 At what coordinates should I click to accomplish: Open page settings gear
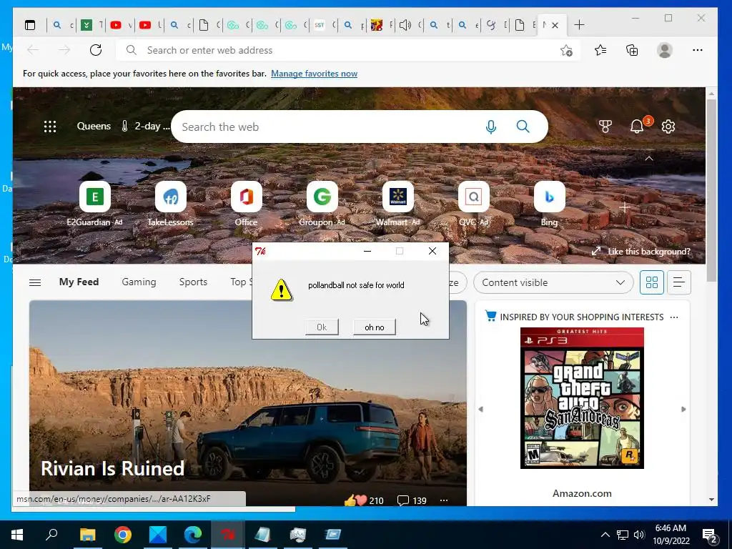[668, 127]
